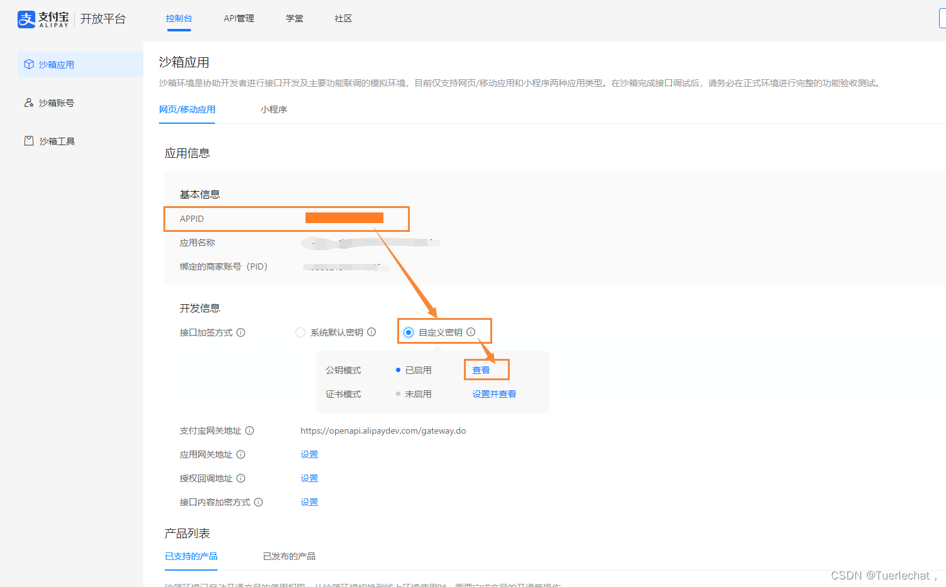Click the APPID label
The height and width of the screenshot is (587, 946).
[192, 219]
